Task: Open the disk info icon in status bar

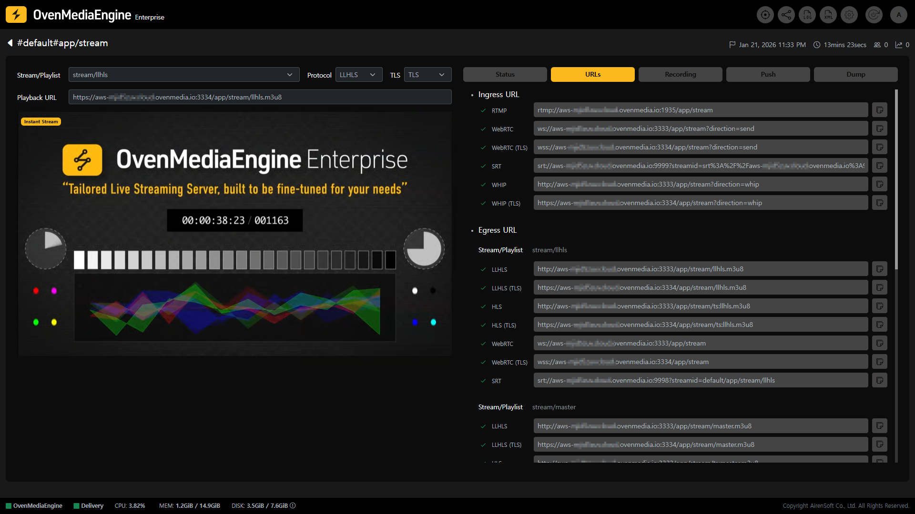Action: pyautogui.click(x=293, y=505)
